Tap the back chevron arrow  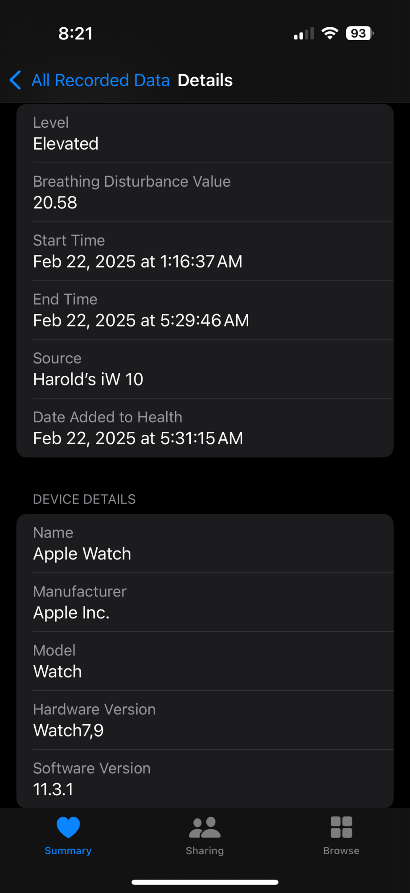coord(15,80)
